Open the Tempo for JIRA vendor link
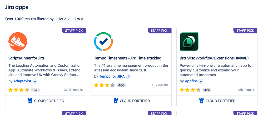263x115 pixels. (x=112, y=76)
